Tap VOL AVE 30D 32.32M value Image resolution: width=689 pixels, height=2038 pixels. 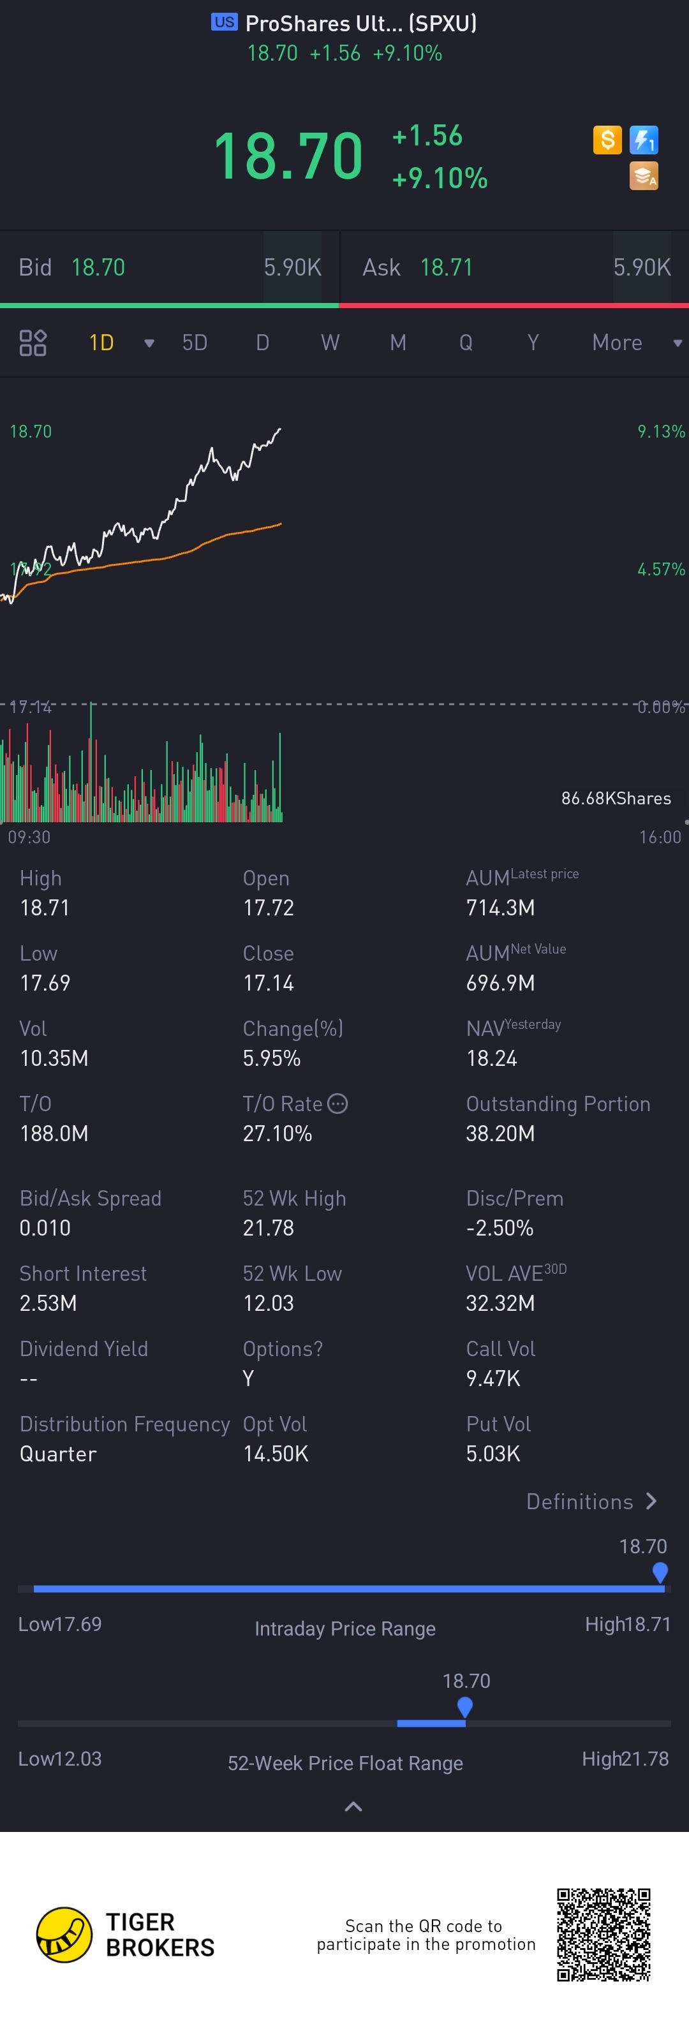(500, 1303)
